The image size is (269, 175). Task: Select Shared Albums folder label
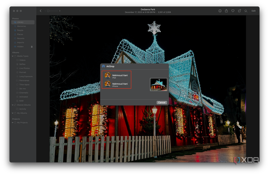coord(24,105)
